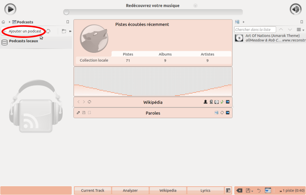Image resolution: width=306 pixels, height=195 pixels.
Task: Switch to the Analyzer tab
Action: click(130, 190)
